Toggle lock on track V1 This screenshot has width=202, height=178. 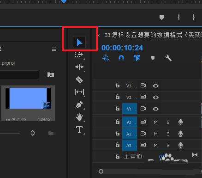tap(118, 108)
